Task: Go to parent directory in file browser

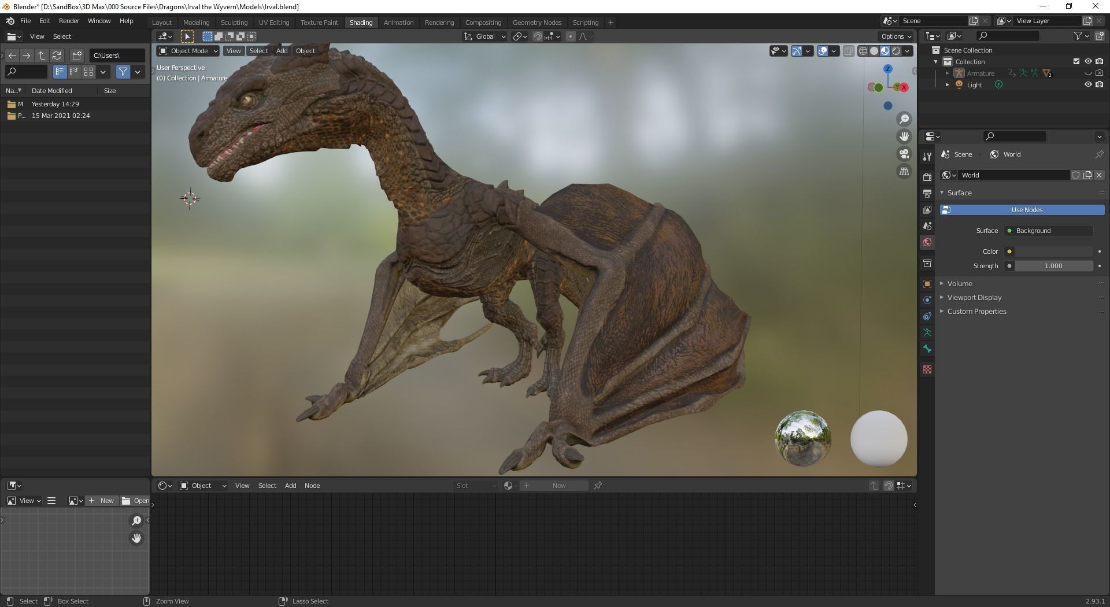Action: click(42, 55)
